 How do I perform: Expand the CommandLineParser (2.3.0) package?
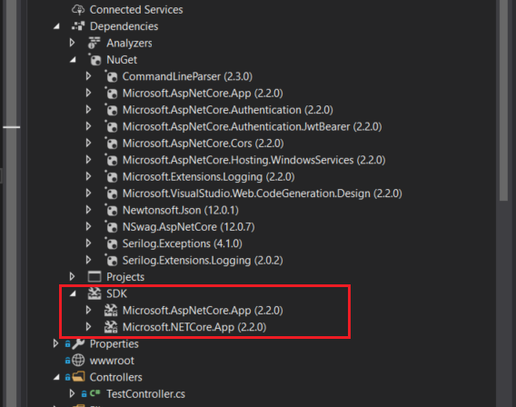88,76
